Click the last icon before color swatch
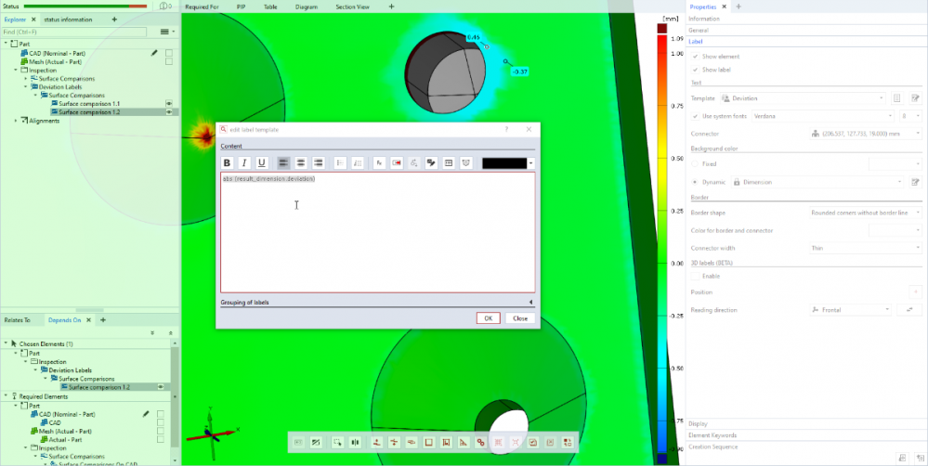 (x=465, y=163)
